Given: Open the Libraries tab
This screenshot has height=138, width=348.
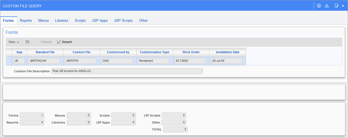Looking at the screenshot, I should (x=62, y=20).
